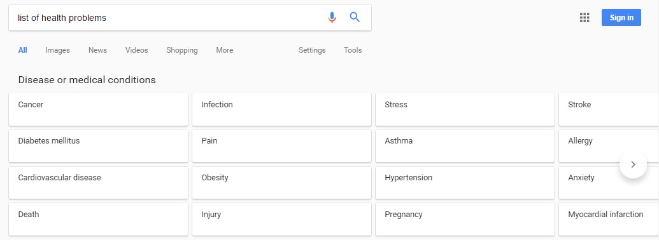The width and height of the screenshot is (659, 240).
Task: Select the Diabetes mellitus card
Action: pos(98,146)
